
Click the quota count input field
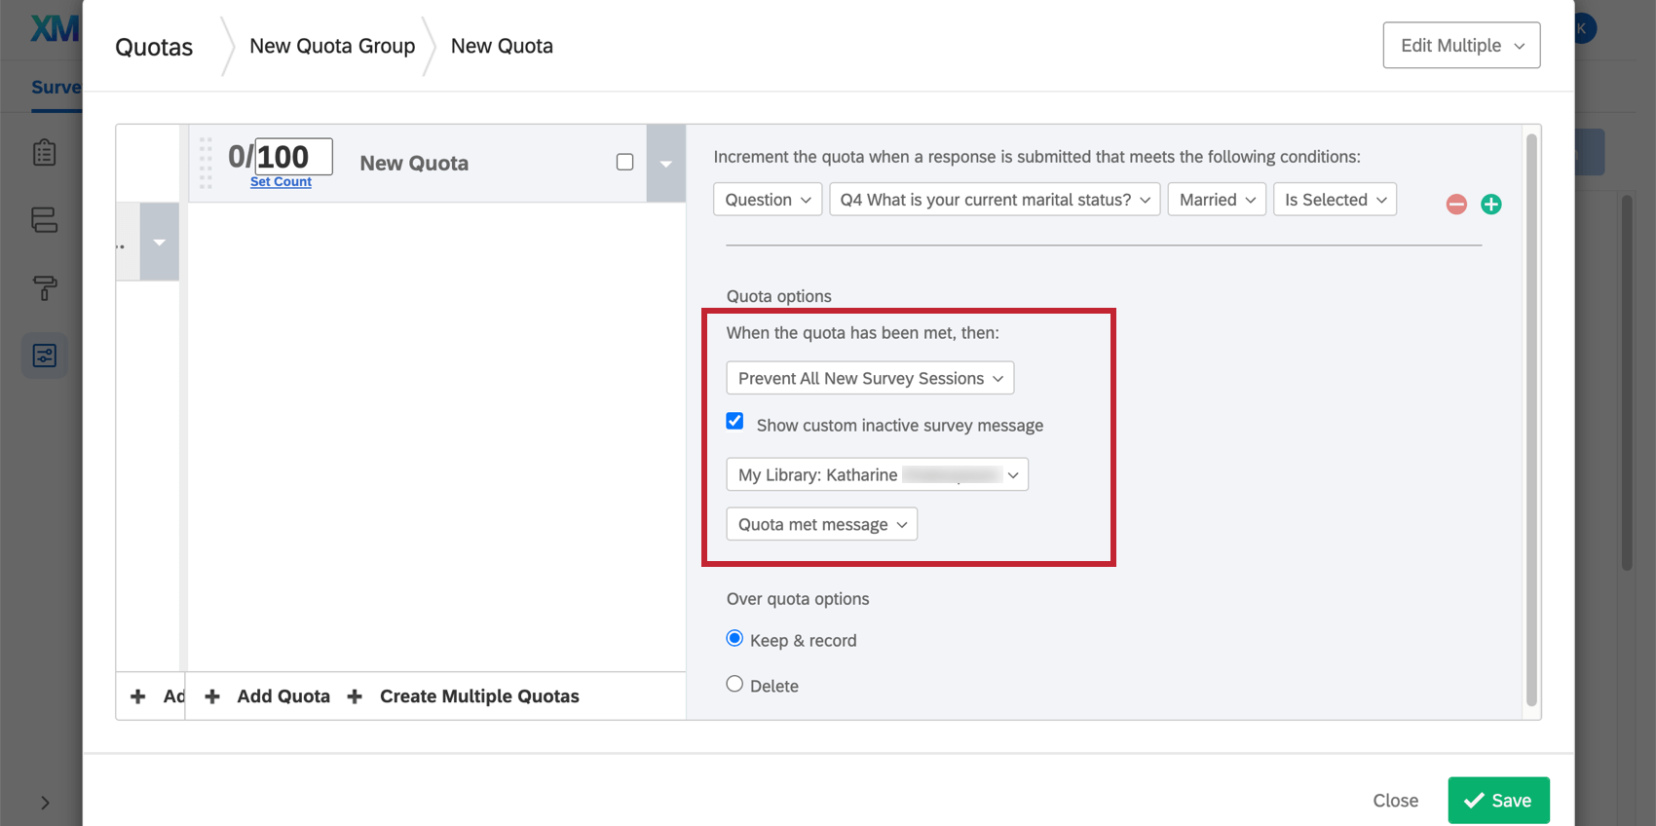[x=292, y=157]
